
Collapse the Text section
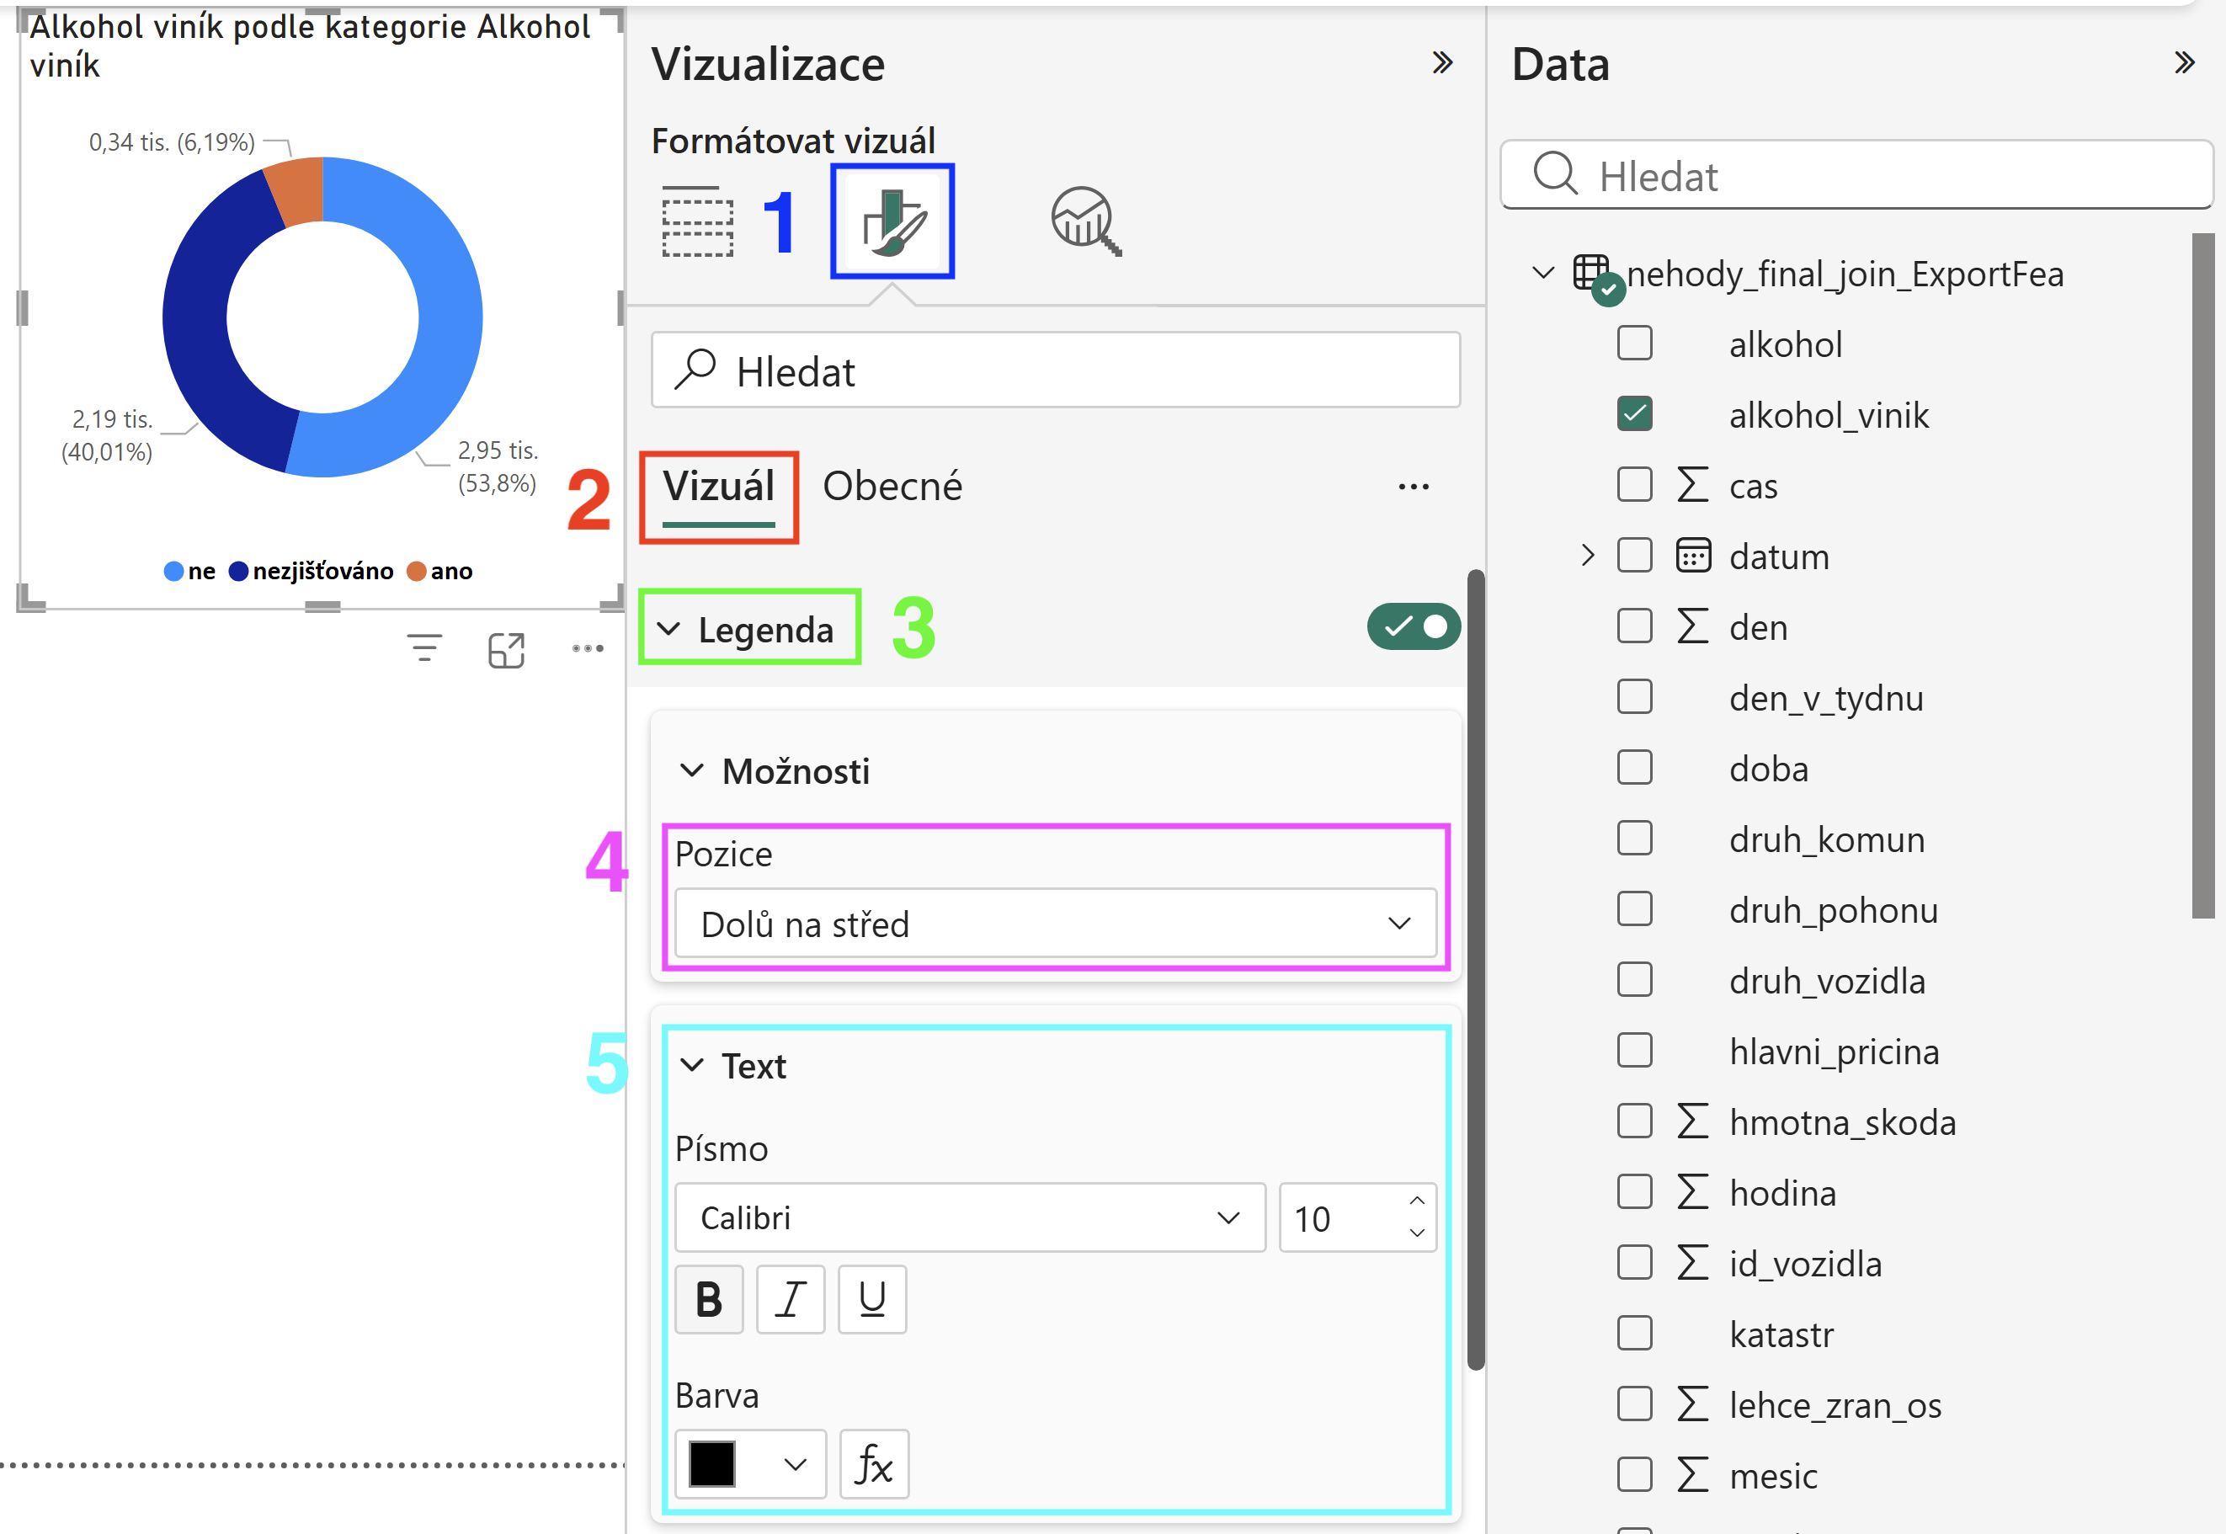692,1065
